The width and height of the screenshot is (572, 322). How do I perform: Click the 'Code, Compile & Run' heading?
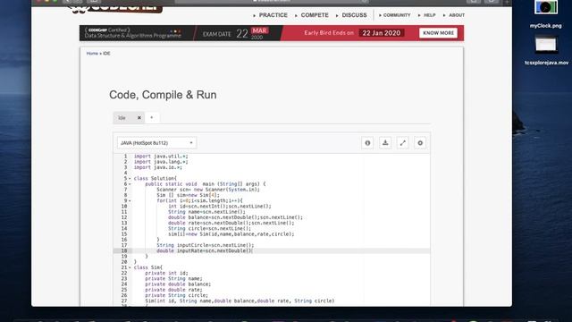pos(163,95)
